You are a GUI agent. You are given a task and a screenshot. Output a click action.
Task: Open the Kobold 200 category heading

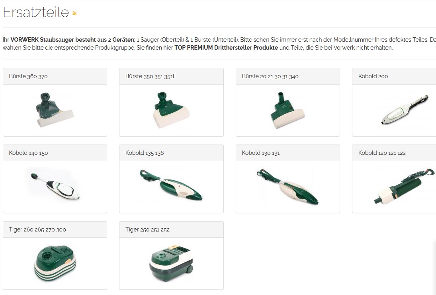(373, 76)
